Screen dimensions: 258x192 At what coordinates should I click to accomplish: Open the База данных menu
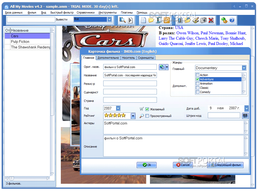(14, 12)
